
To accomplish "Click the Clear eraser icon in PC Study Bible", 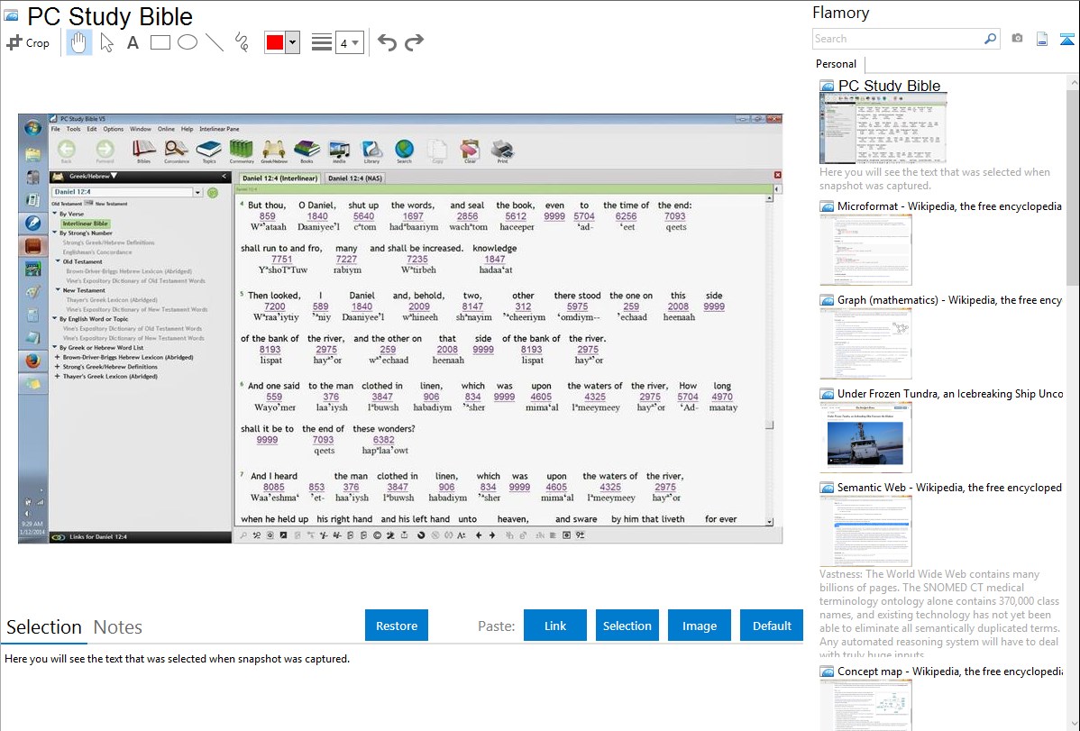I will 470,151.
